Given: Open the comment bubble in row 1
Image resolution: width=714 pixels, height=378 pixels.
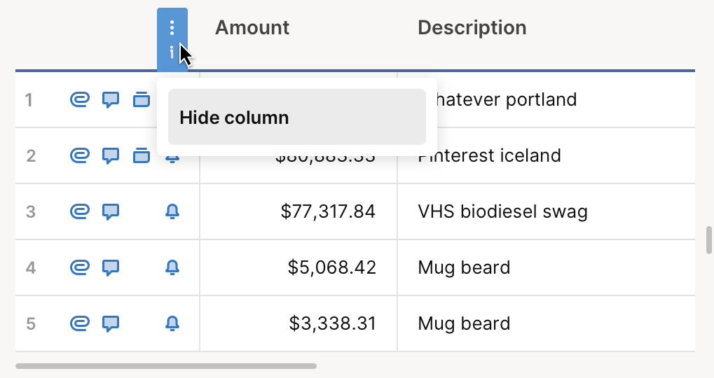Looking at the screenshot, I should 111,99.
